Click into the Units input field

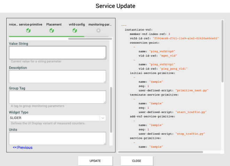(58, 138)
